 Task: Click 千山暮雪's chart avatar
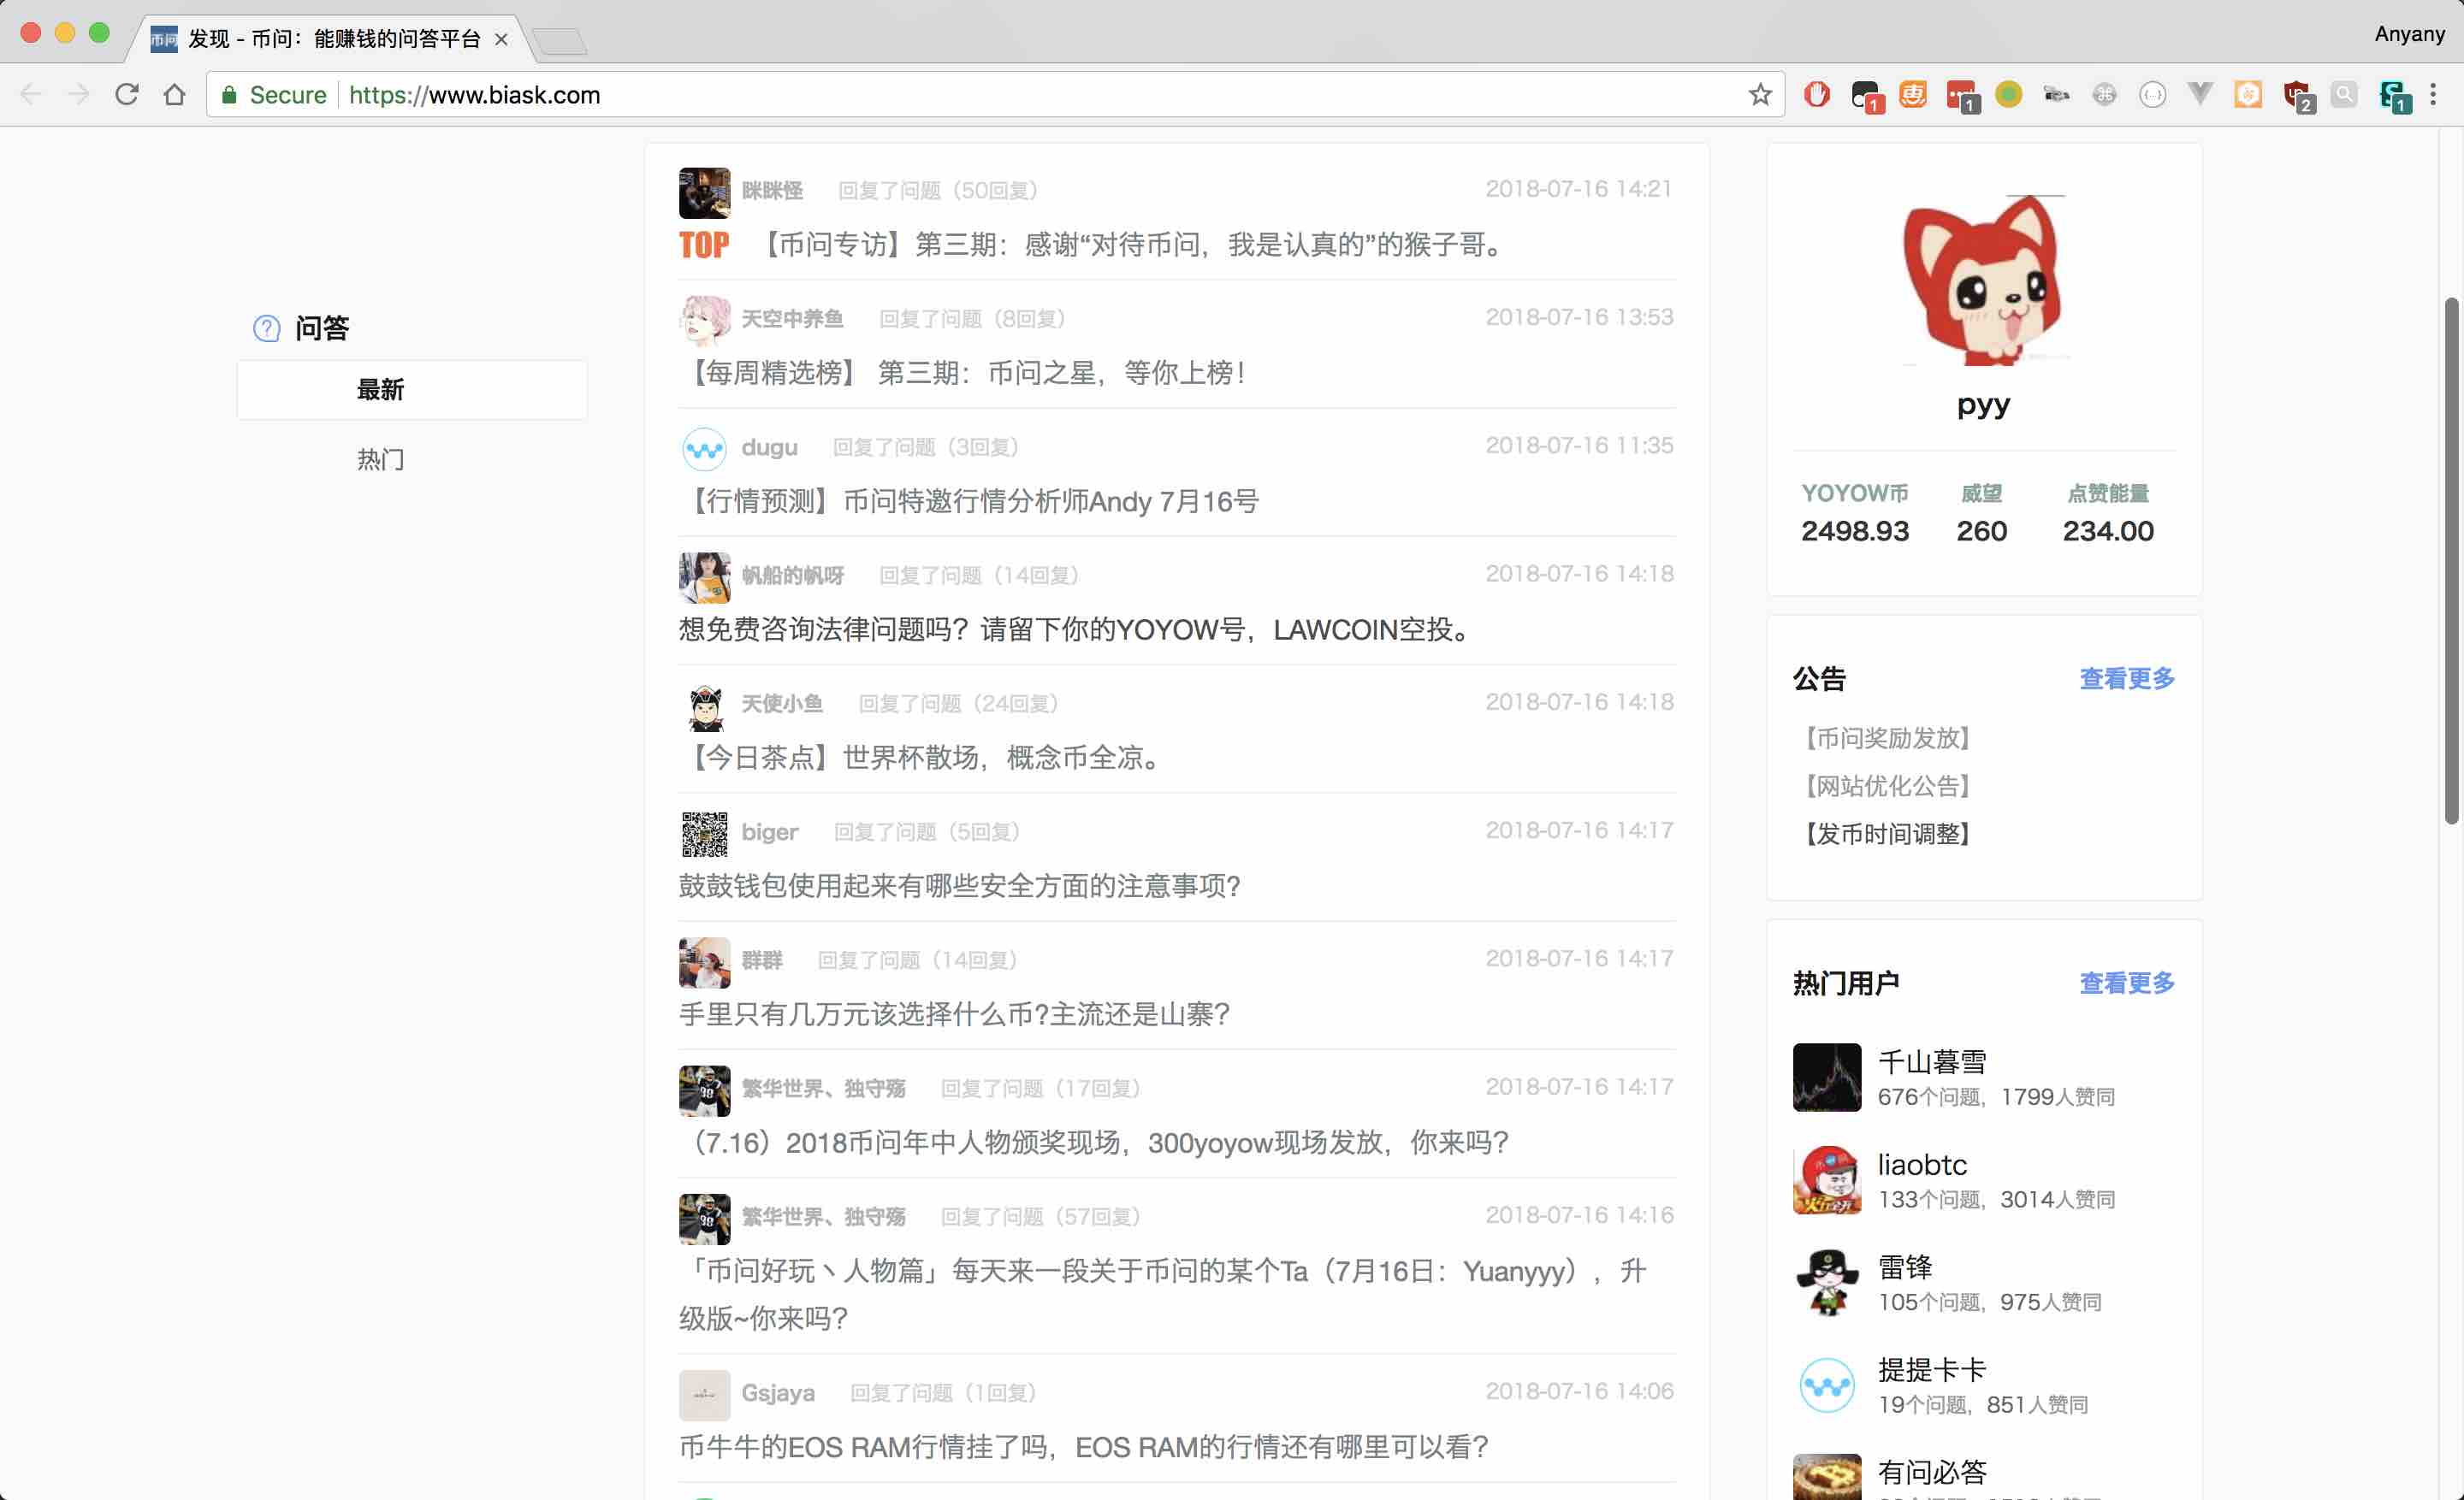[1827, 1078]
